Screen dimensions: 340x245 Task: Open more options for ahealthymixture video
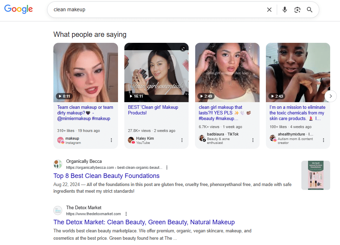tap(323, 140)
